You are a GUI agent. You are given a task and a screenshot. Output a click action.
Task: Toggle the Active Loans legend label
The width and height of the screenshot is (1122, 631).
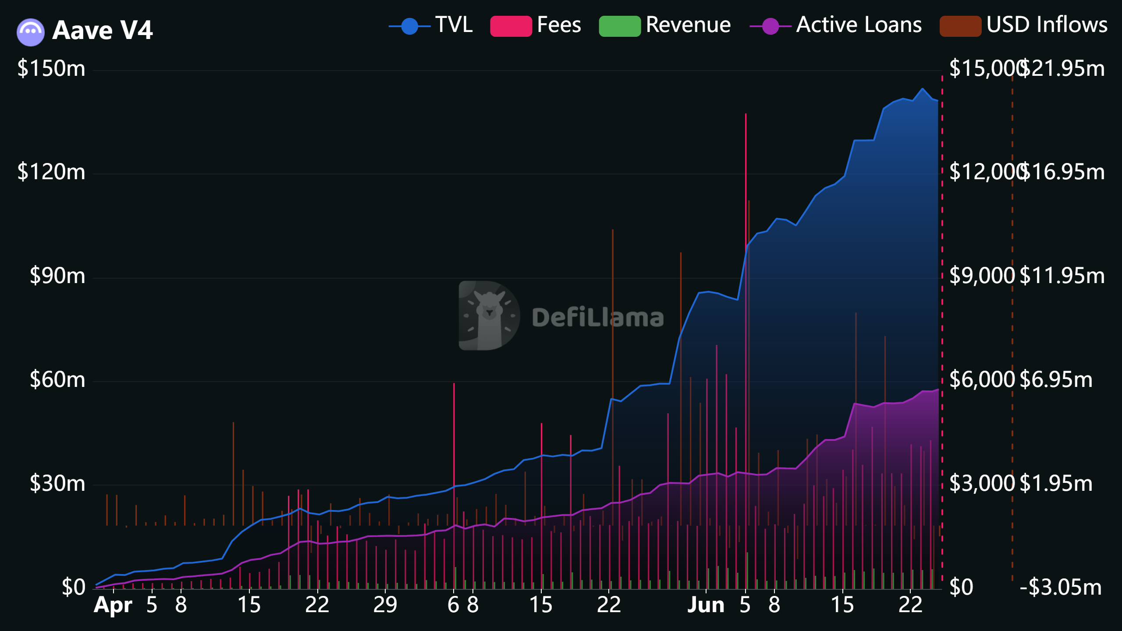coord(859,25)
